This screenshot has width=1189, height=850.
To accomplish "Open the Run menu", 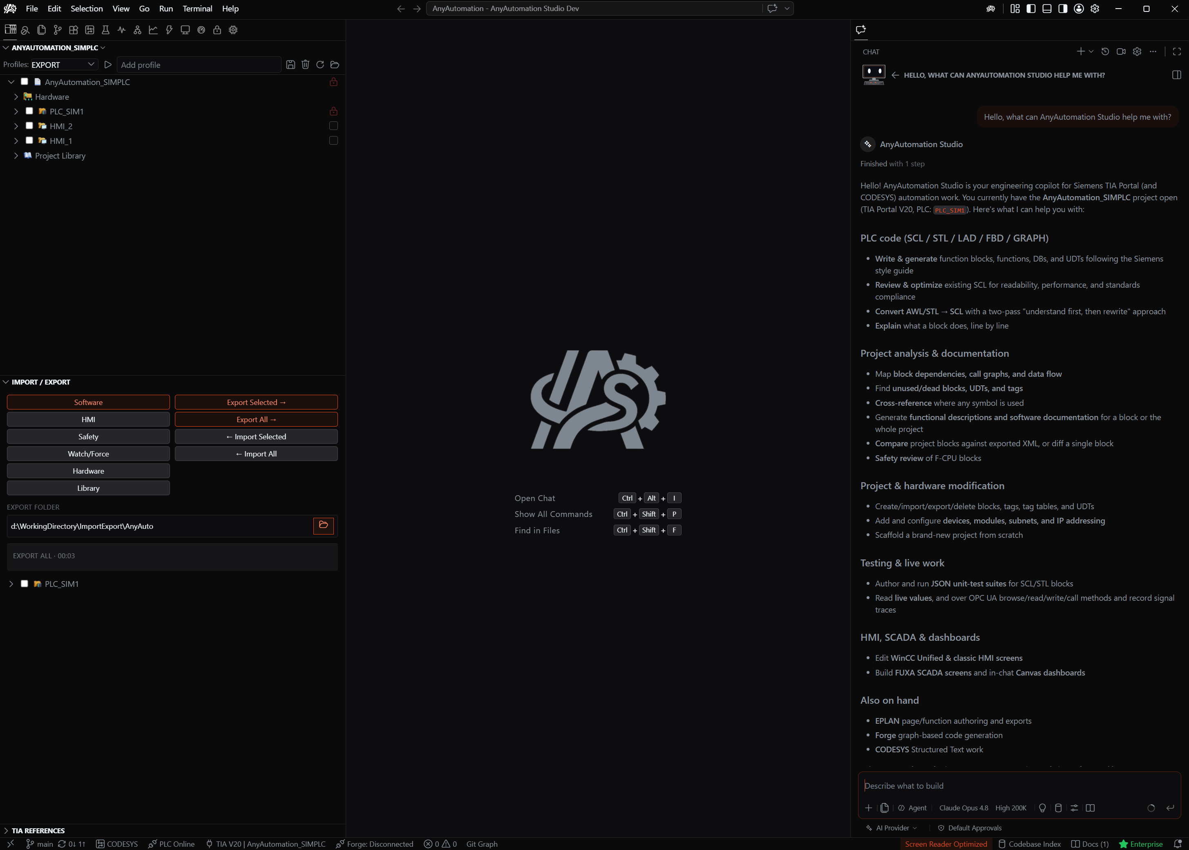I will 166,8.
